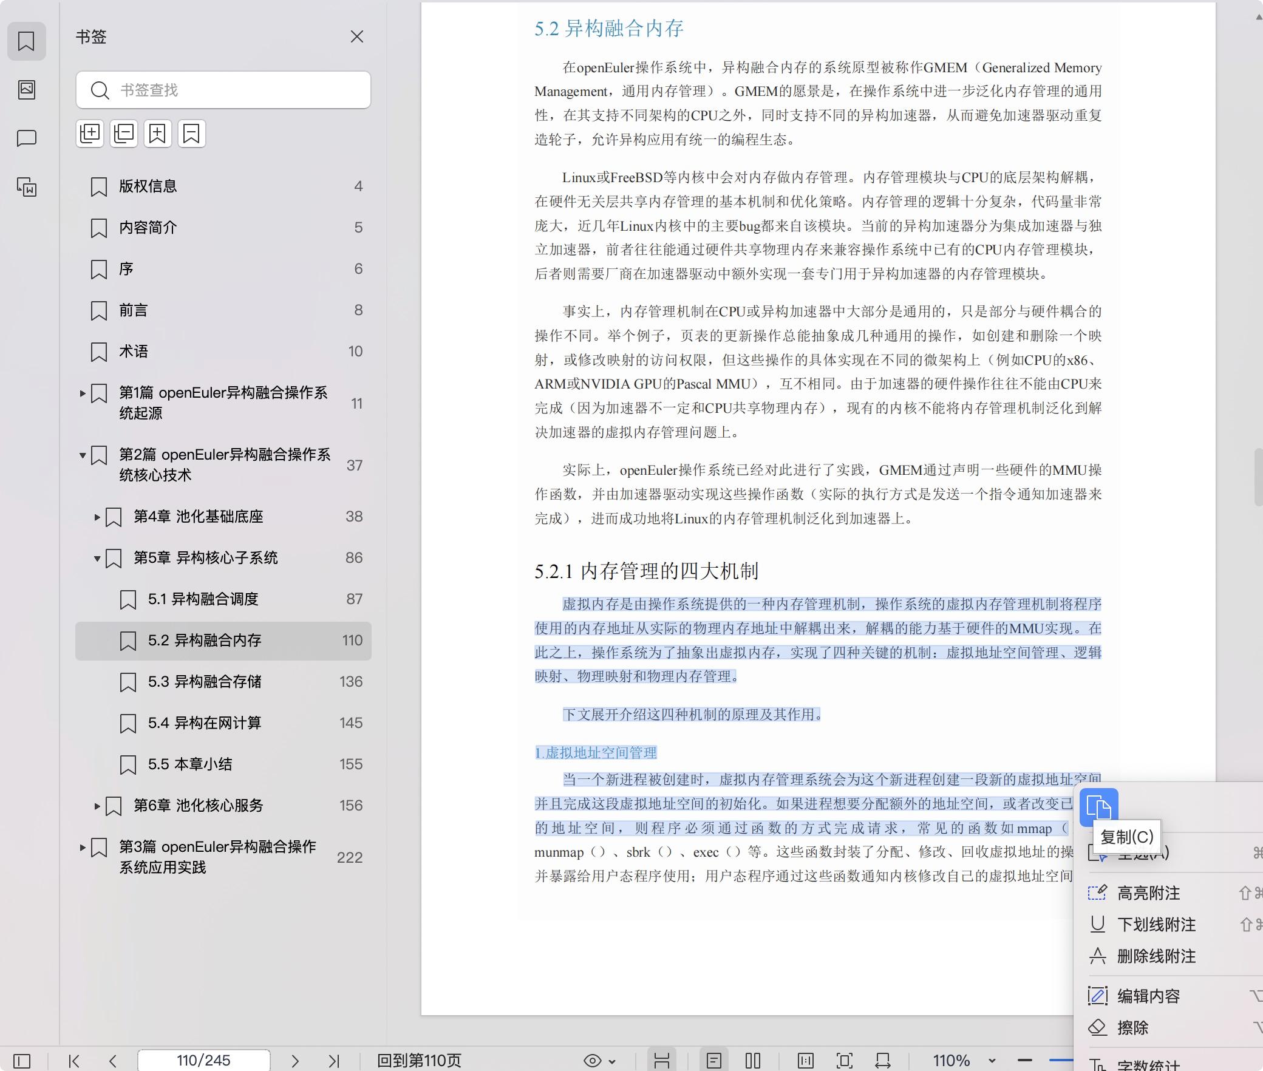Click the 110/245 page number field

203,1061
